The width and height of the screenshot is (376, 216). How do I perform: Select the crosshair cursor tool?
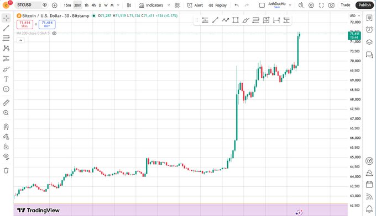point(6,18)
